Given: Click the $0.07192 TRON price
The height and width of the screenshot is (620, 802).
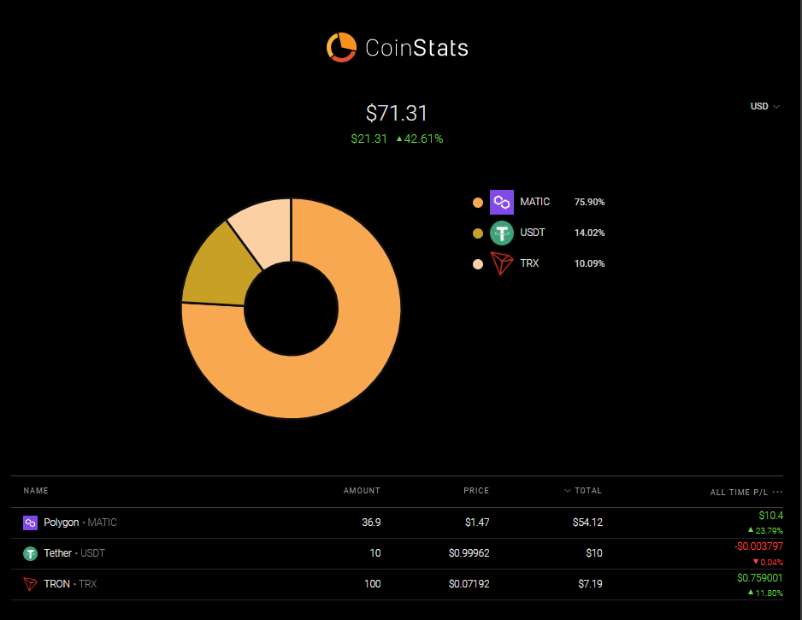Looking at the screenshot, I should 469,584.
